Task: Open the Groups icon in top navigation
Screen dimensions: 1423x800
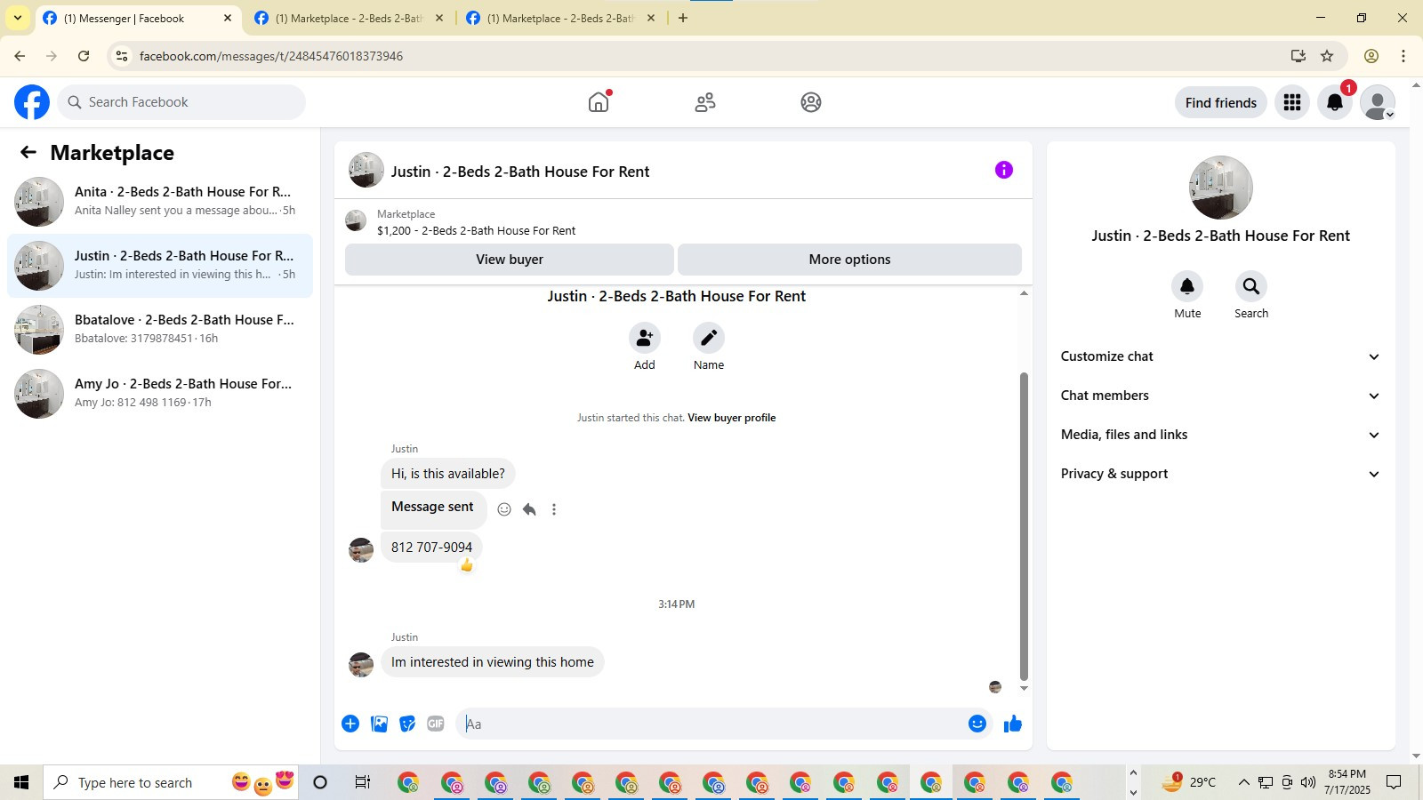Action: pyautogui.click(x=811, y=102)
